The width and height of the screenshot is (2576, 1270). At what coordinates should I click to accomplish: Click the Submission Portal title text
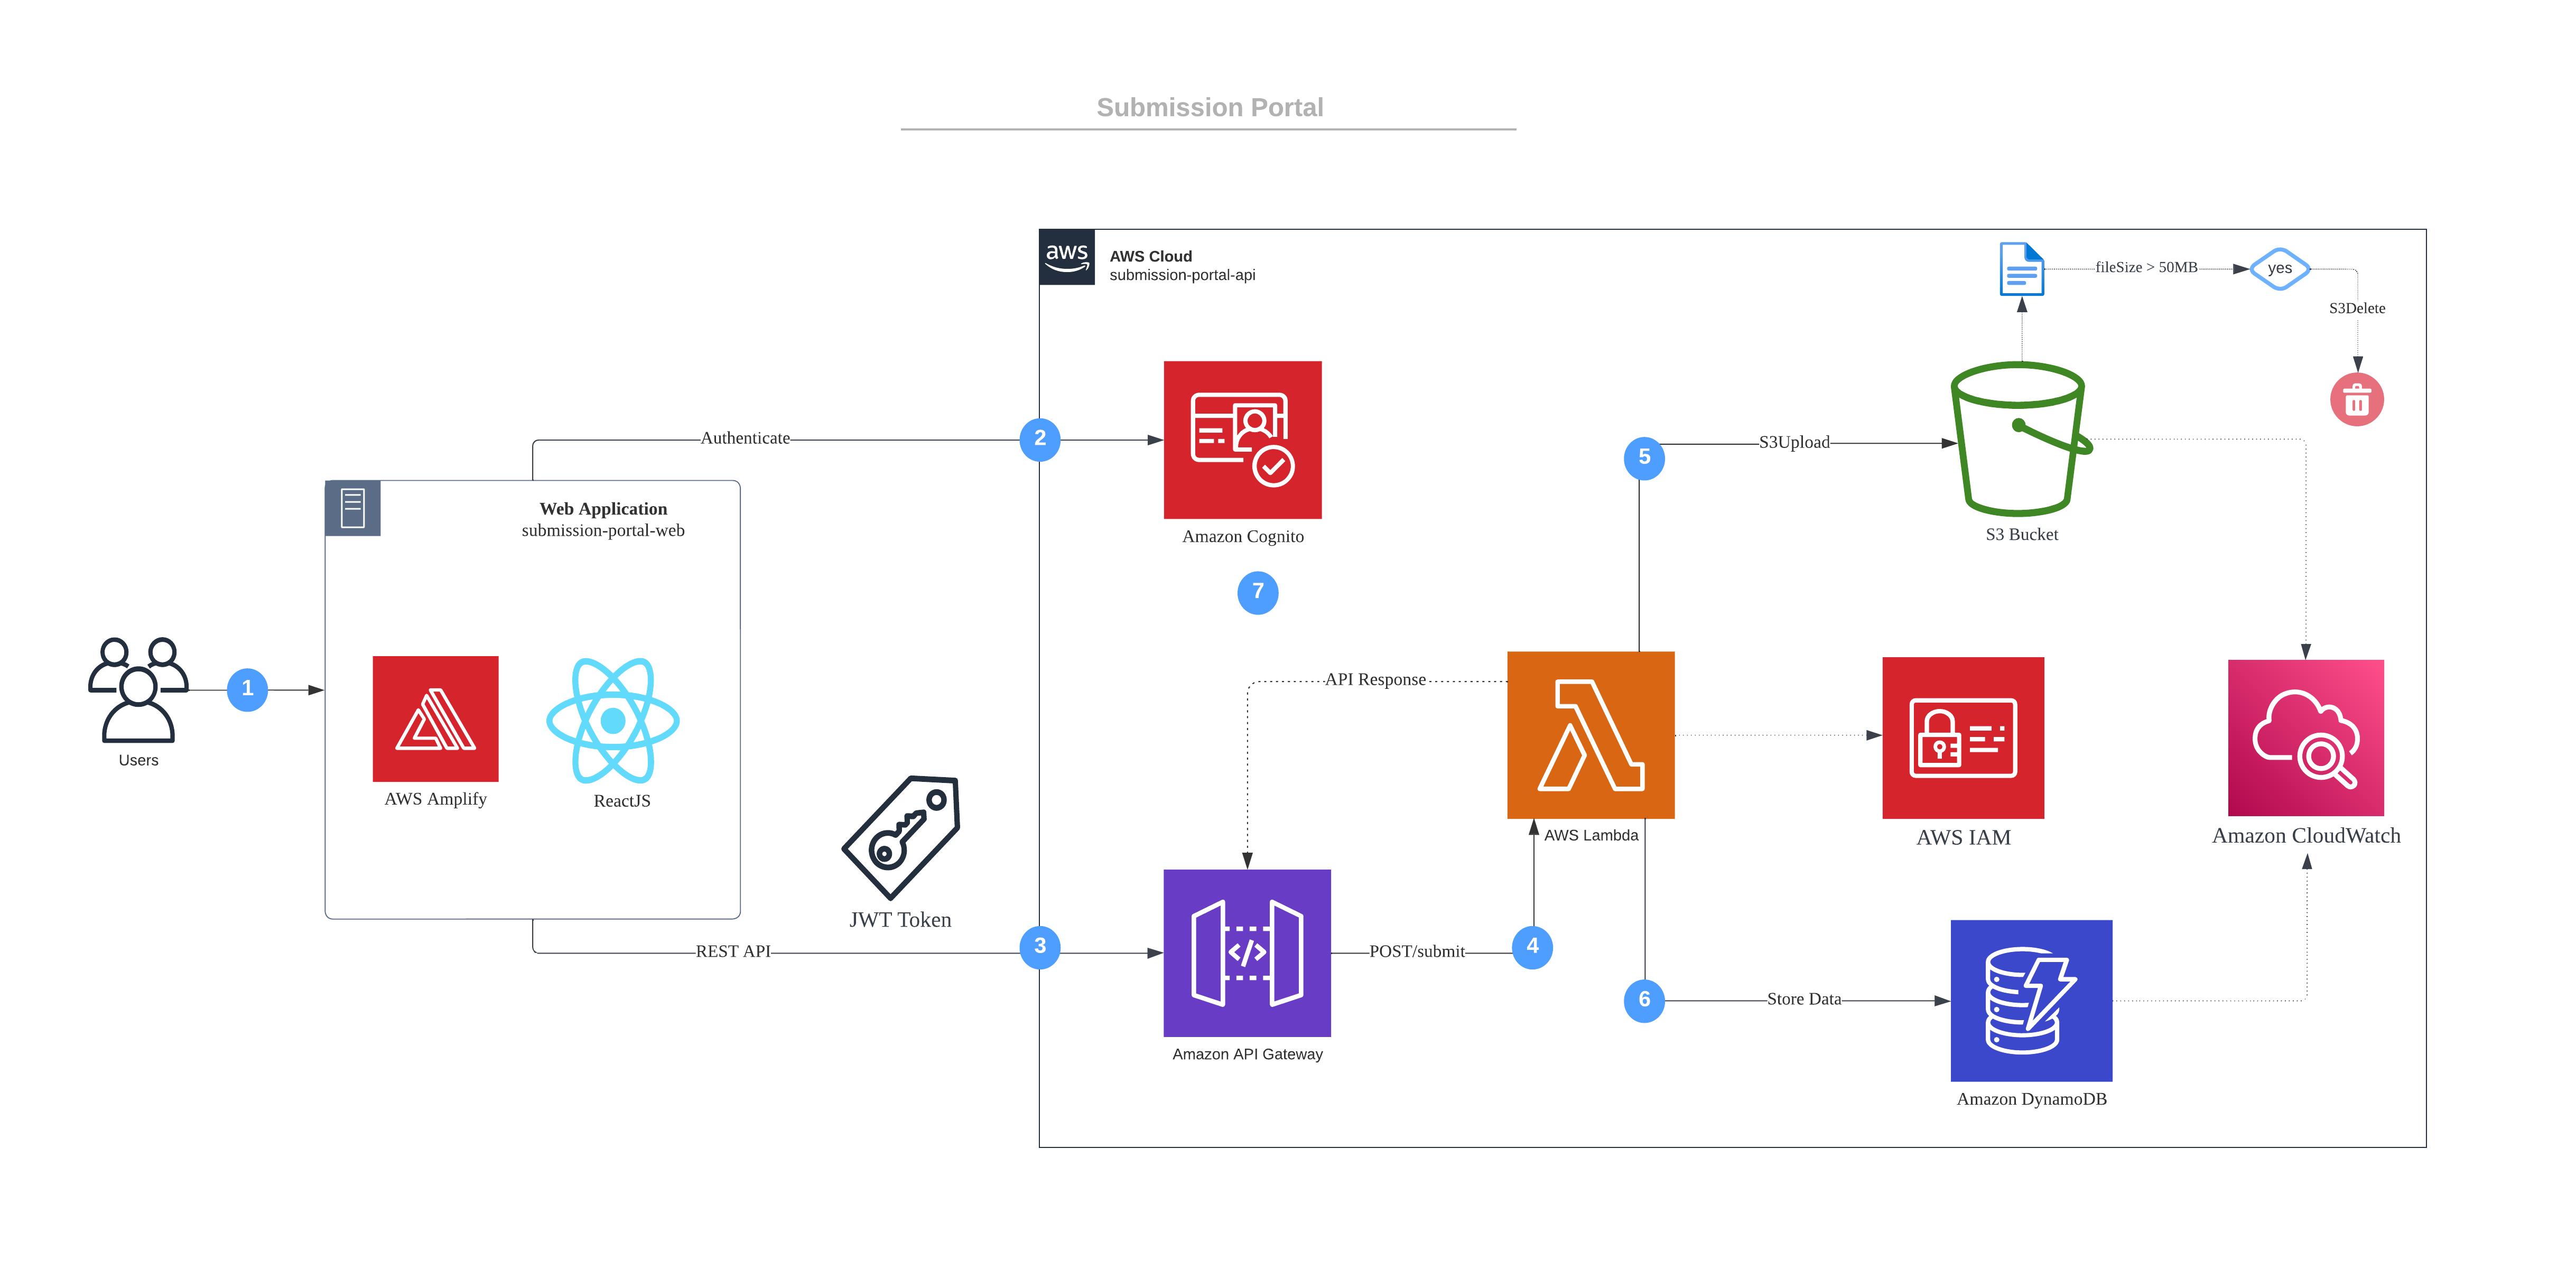(x=1209, y=107)
